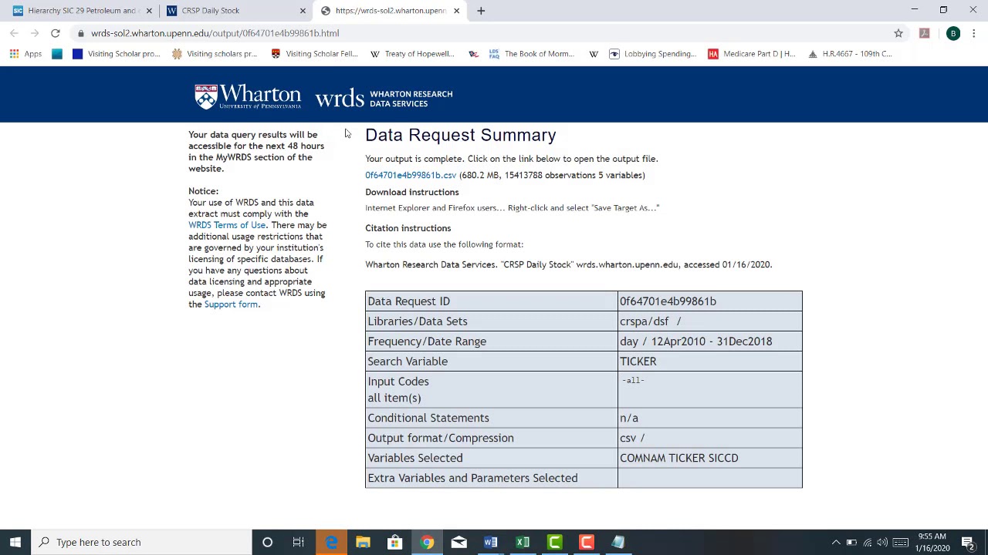The width and height of the screenshot is (988, 555).
Task: Close the Hierarchy SIC 29 Petroleum tab
Action: click(x=149, y=11)
